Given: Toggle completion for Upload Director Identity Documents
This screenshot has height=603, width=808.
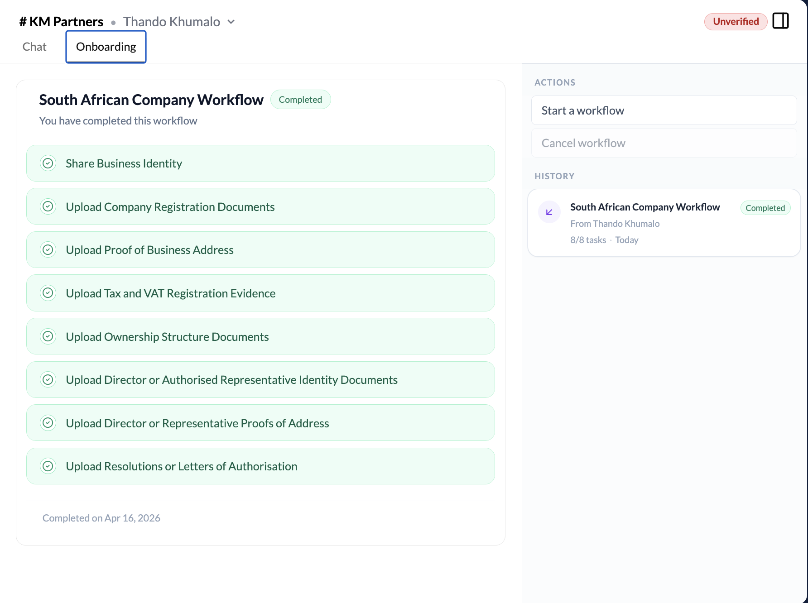Looking at the screenshot, I should coord(48,379).
